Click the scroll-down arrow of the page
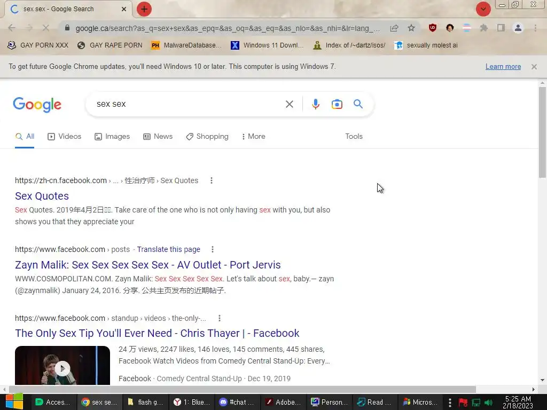The image size is (547, 410). click(x=542, y=380)
